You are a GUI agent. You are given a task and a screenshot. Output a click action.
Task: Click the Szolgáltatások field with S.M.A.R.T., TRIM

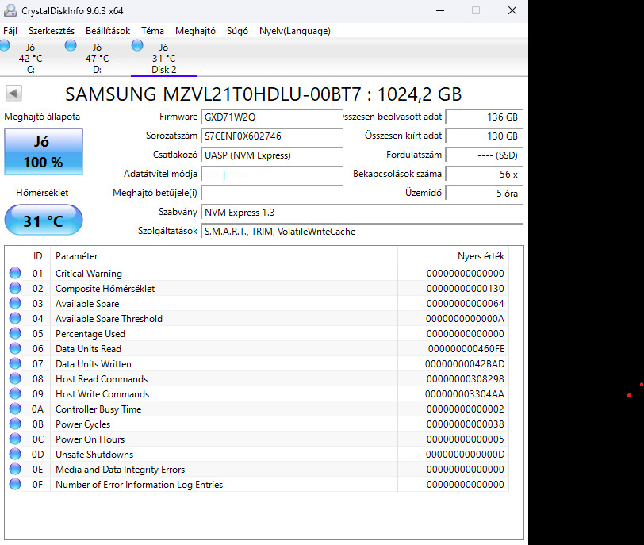click(x=362, y=231)
